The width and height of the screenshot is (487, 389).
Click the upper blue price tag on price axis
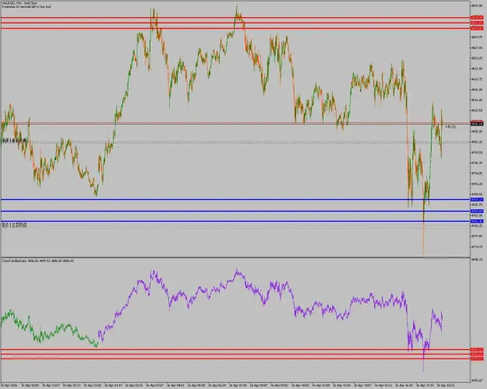click(x=477, y=199)
